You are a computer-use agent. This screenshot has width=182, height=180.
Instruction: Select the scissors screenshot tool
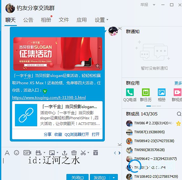click(83, 153)
